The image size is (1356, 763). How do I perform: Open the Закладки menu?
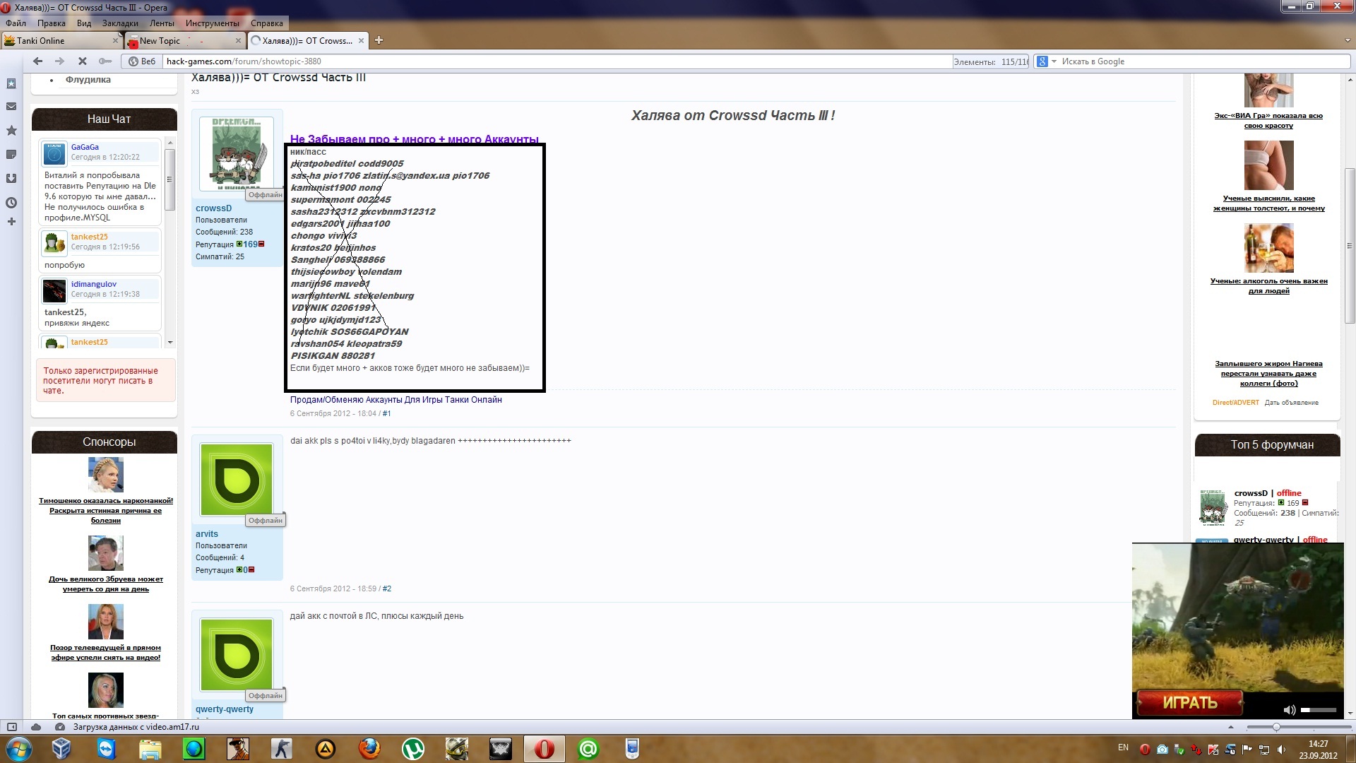[x=120, y=23]
